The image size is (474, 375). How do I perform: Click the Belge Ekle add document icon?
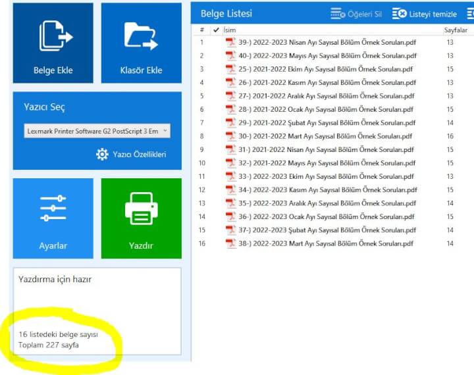tap(56, 36)
